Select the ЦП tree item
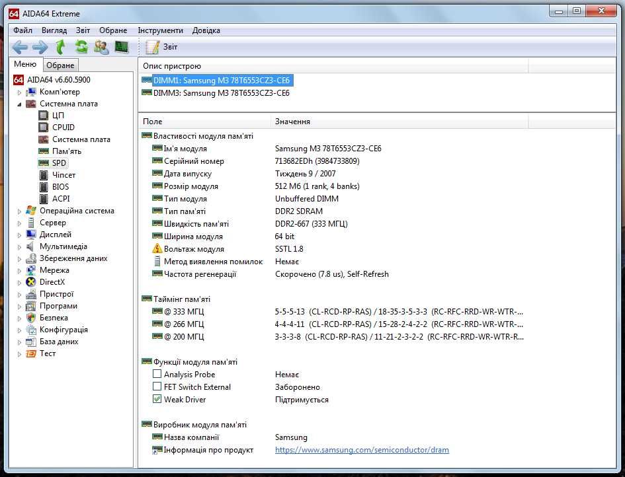 click(58, 116)
